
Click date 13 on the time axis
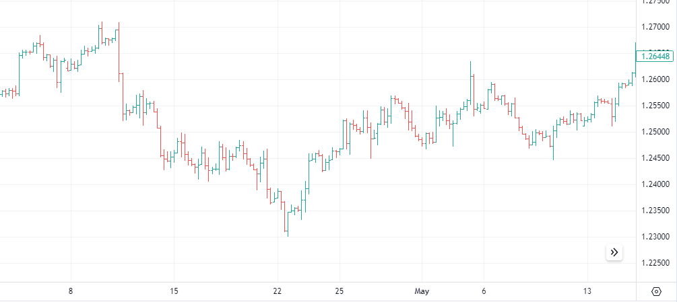[587, 291]
